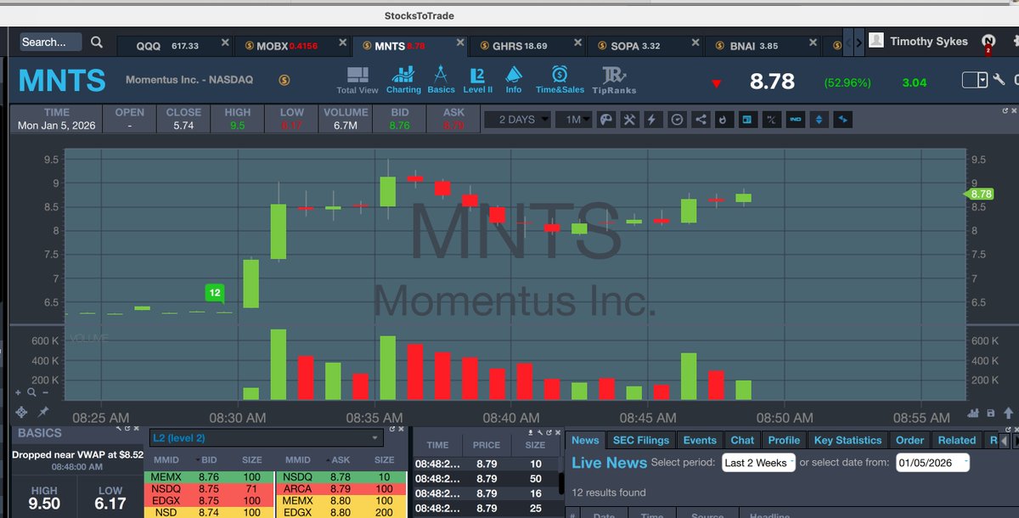Screen dimensions: 1019x518
Task: Select MEMX 8.76 bid row
Action: [x=210, y=476]
